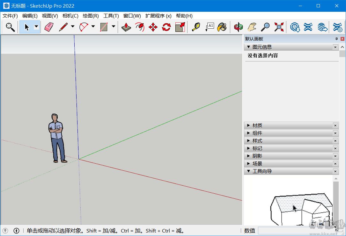Screen dimensions: 346x236
Task: Pin the 默认面板 panel
Action: pyautogui.click(x=336, y=39)
